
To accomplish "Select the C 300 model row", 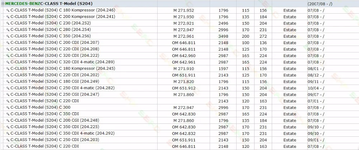I will pos(179,107).
